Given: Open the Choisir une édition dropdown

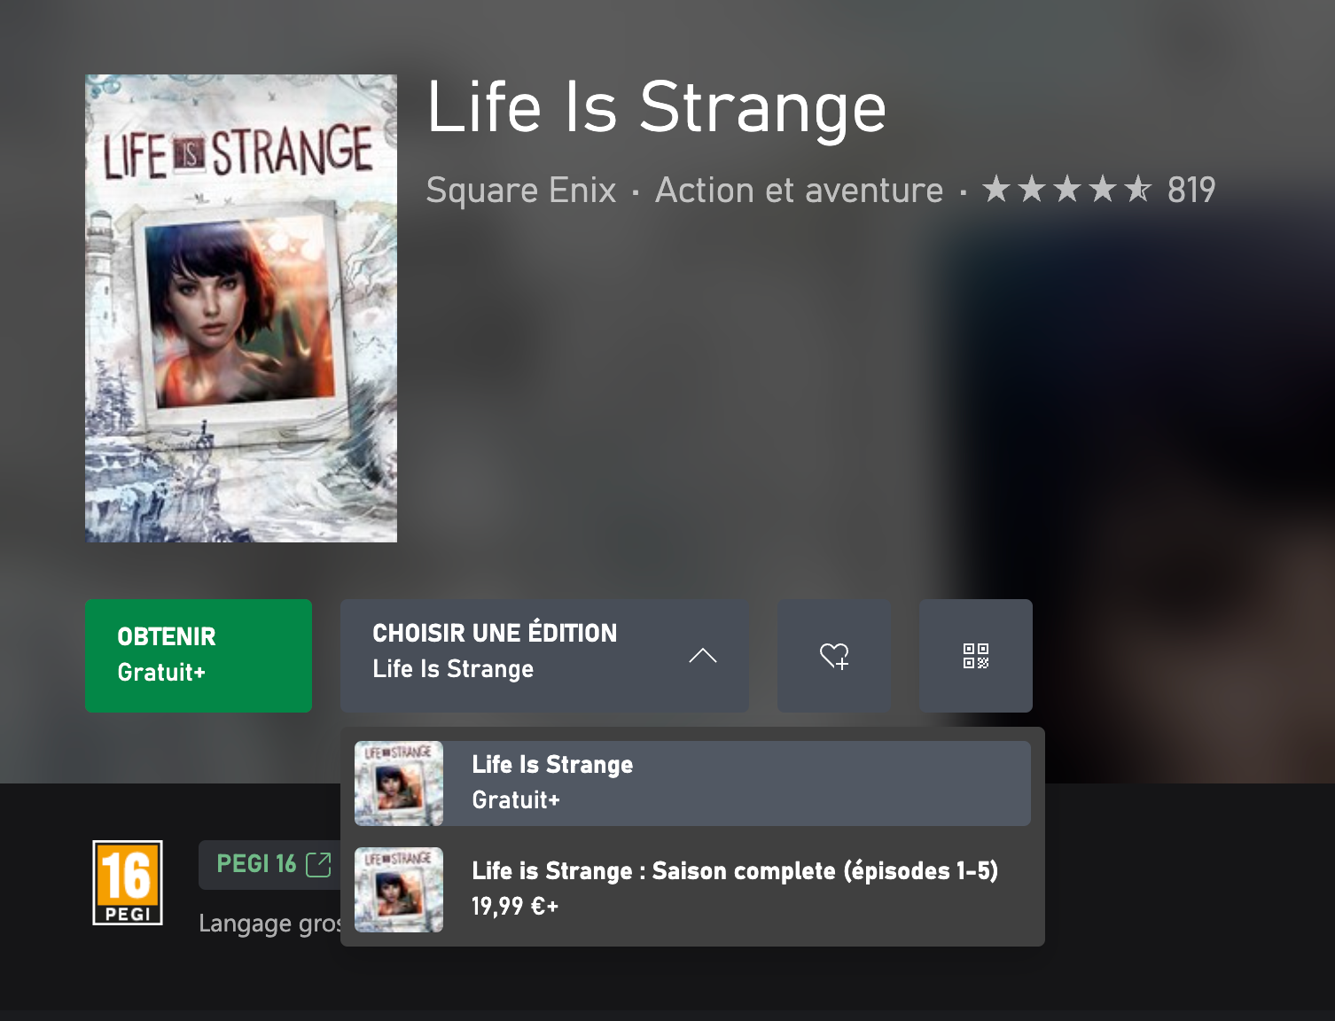Looking at the screenshot, I should 544,656.
